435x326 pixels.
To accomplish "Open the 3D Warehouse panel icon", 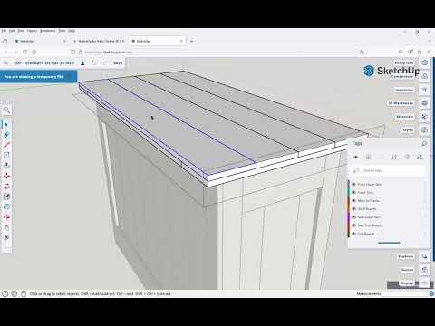I will (425, 103).
